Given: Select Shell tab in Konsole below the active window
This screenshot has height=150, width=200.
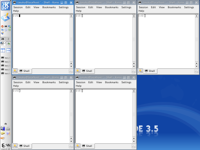Looking at the screenshot, I should click(25, 146).
